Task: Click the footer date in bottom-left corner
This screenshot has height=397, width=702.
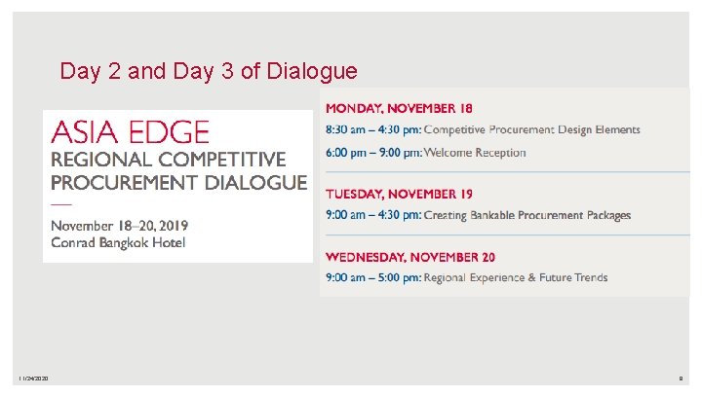Action: (x=33, y=379)
